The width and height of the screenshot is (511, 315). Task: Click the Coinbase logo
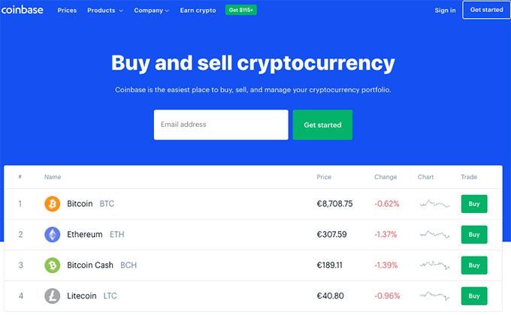click(22, 10)
